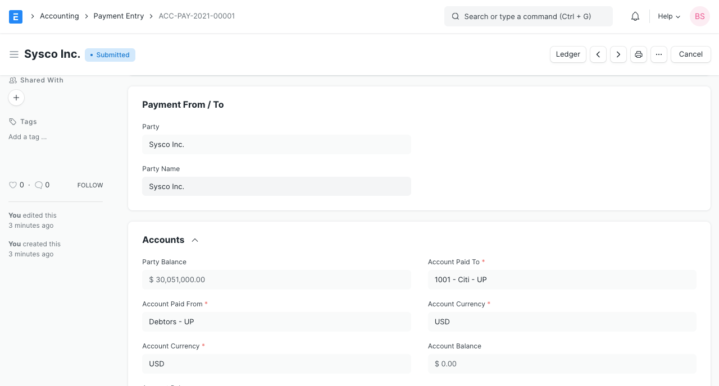Go to next document arrow
The width and height of the screenshot is (719, 386).
coord(618,54)
